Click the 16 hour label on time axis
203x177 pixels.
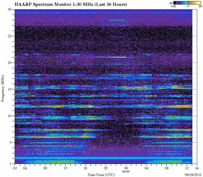(86, 168)
